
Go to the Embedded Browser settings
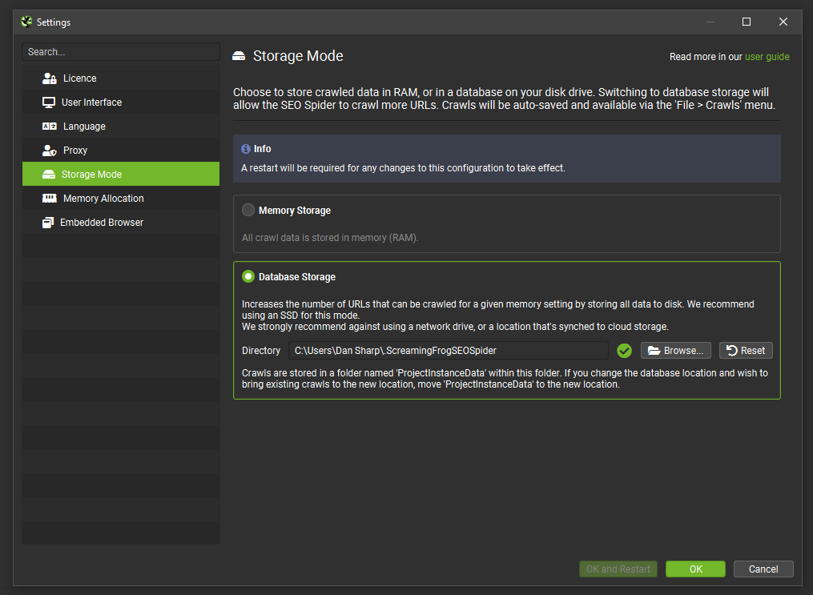101,223
